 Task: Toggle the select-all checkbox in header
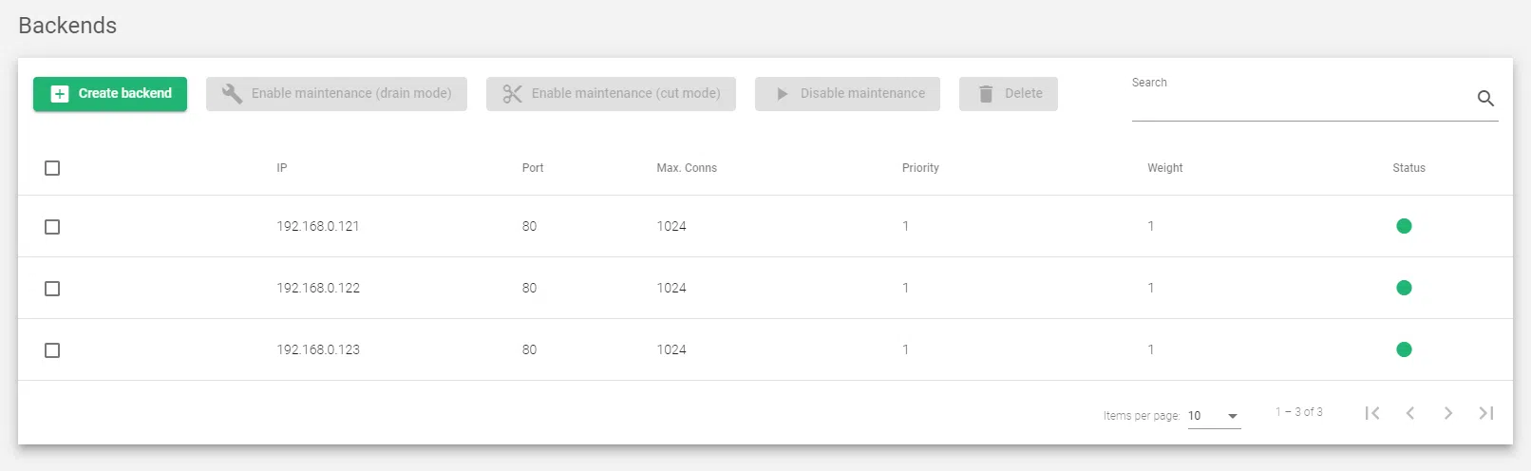pyautogui.click(x=52, y=168)
